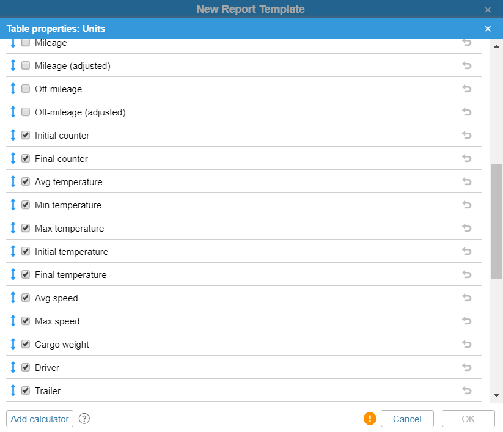This screenshot has height=432, width=503.
Task: Click the reorder arrows icon beside Avg speed
Action: point(13,298)
